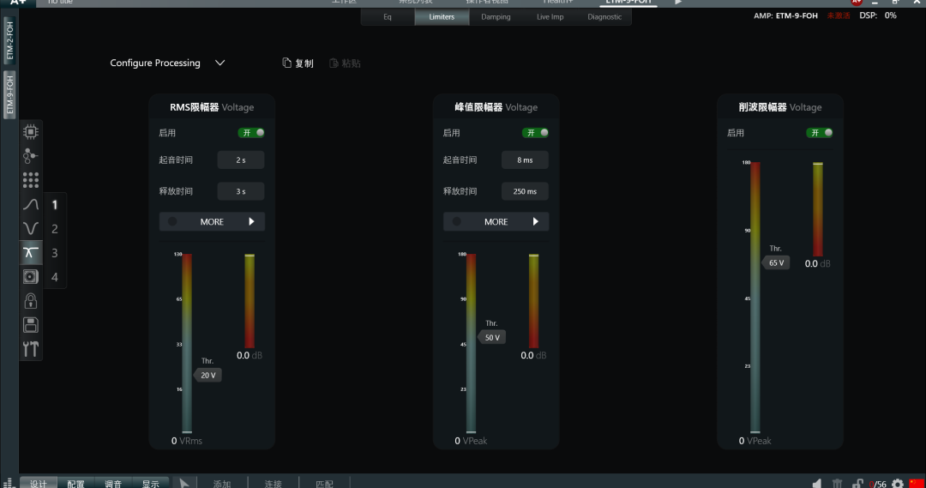Click the RMS 起音时间 2 s field
Image resolution: width=926 pixels, height=488 pixels.
[241, 160]
